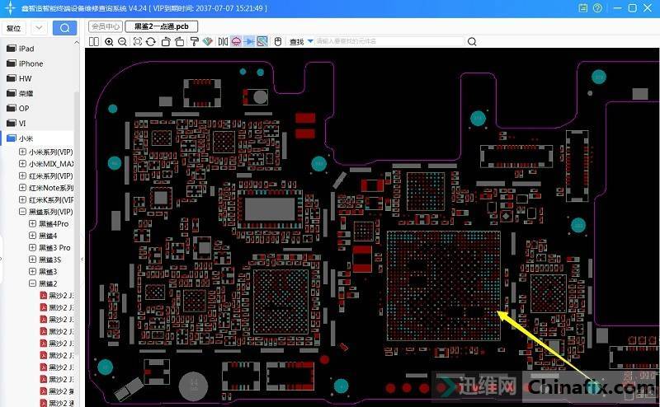Image resolution: width=660 pixels, height=407 pixels.
Task: Open the VI folder
Action: (22, 124)
